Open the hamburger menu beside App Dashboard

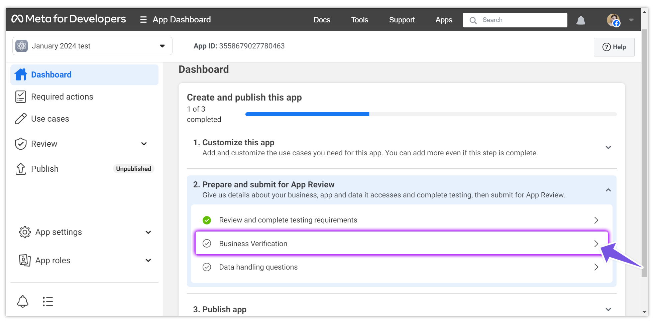(143, 20)
